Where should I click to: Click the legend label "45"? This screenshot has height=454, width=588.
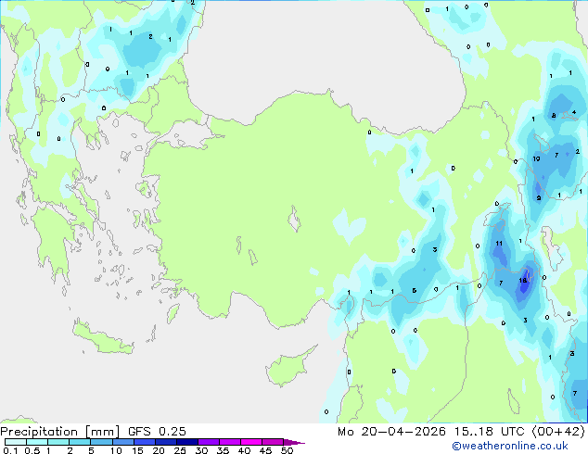click(x=265, y=450)
